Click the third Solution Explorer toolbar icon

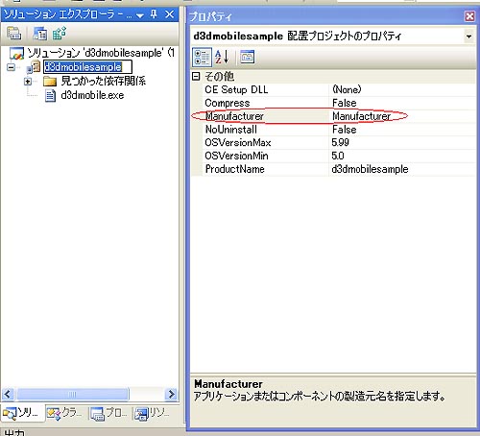(60, 34)
